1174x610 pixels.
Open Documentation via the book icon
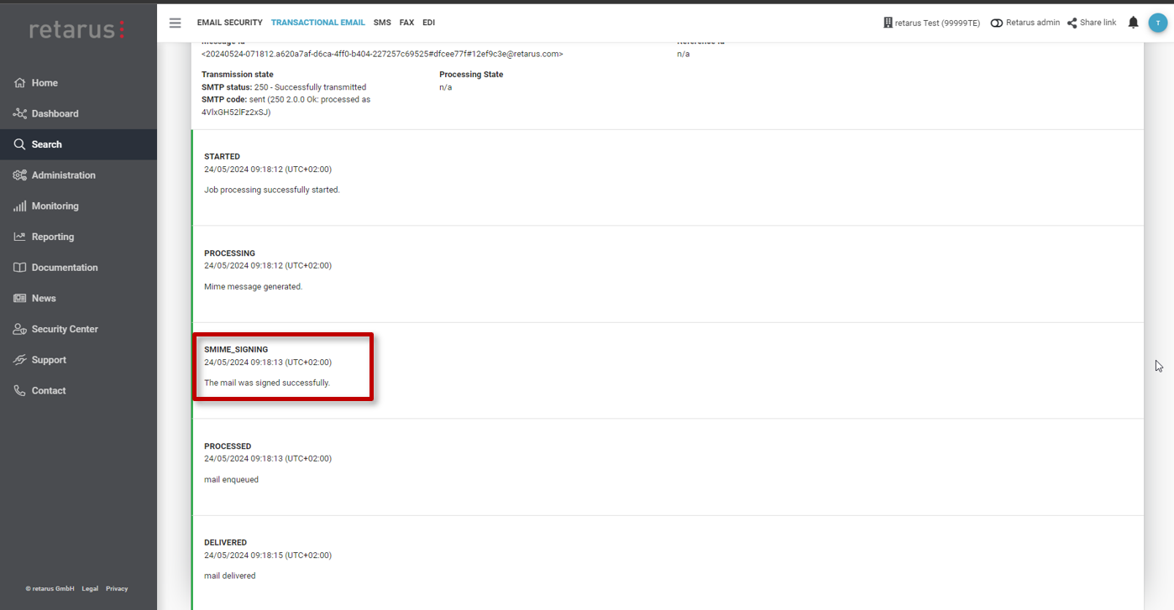click(x=18, y=267)
